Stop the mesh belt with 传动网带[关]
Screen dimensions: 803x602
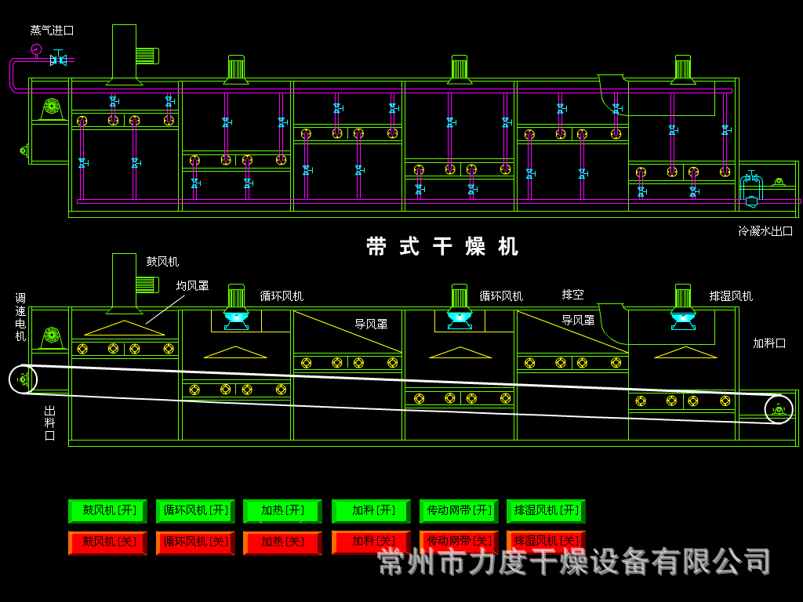pyautogui.click(x=459, y=542)
